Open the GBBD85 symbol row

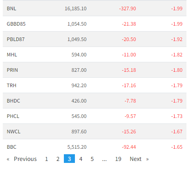16,24
